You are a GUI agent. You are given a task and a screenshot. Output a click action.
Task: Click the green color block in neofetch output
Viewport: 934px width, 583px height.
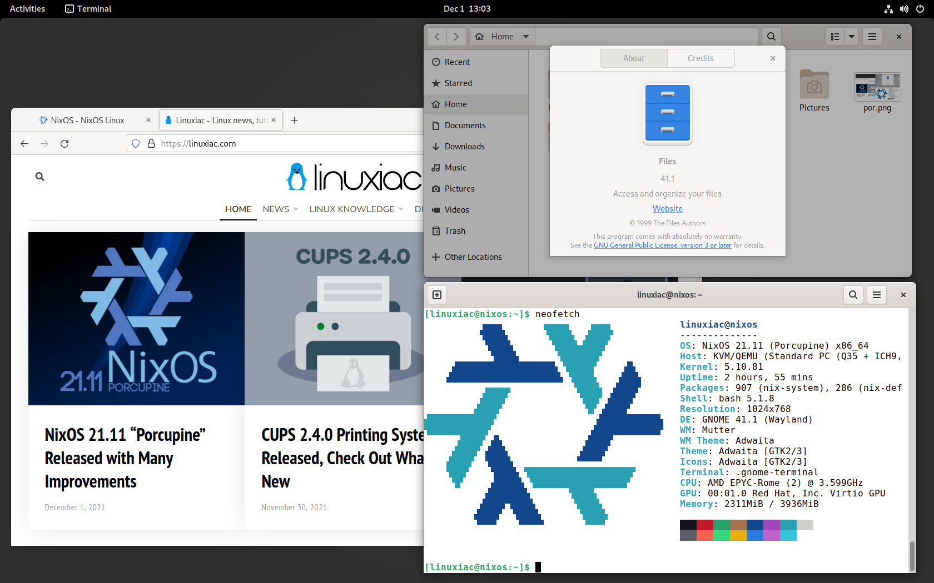(x=722, y=525)
